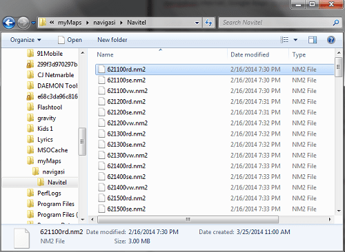Select file 621100se.nm2
The image size is (345, 252).
tap(215, 80)
